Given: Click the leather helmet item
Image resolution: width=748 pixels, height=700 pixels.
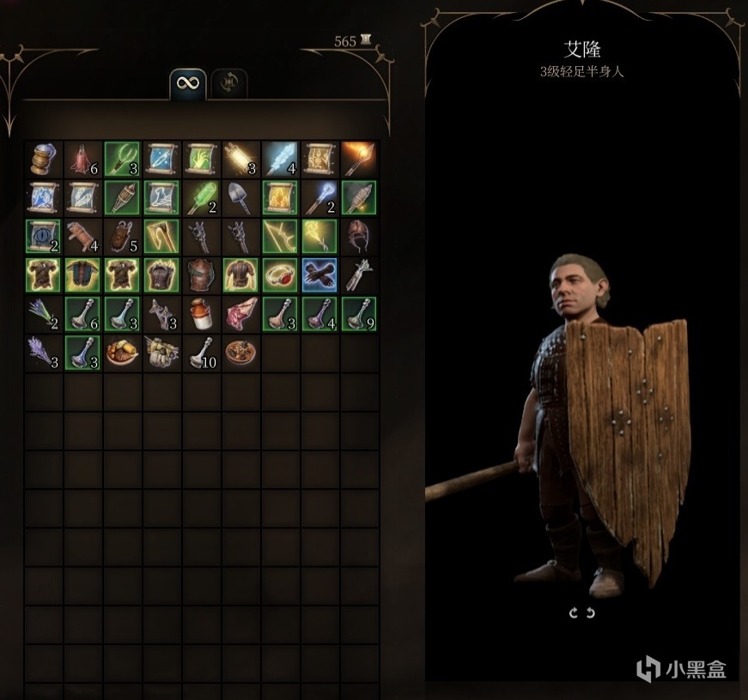Looking at the screenshot, I should [359, 237].
